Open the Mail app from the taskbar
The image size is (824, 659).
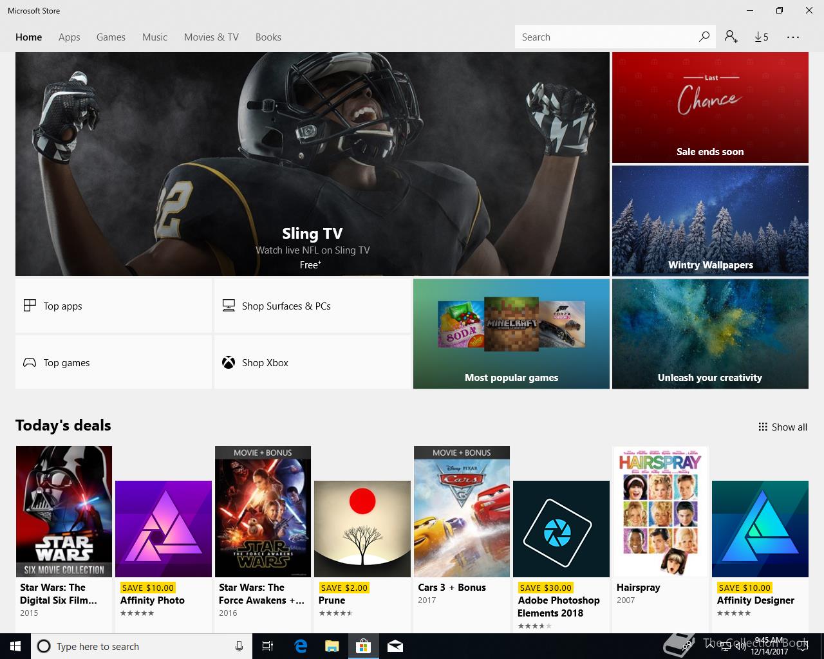pyautogui.click(x=395, y=646)
